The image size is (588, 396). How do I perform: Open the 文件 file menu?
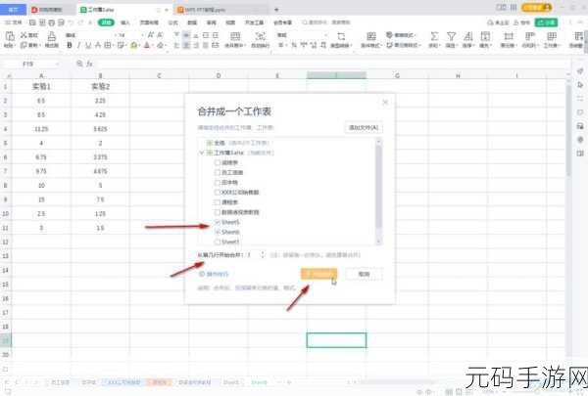point(14,22)
